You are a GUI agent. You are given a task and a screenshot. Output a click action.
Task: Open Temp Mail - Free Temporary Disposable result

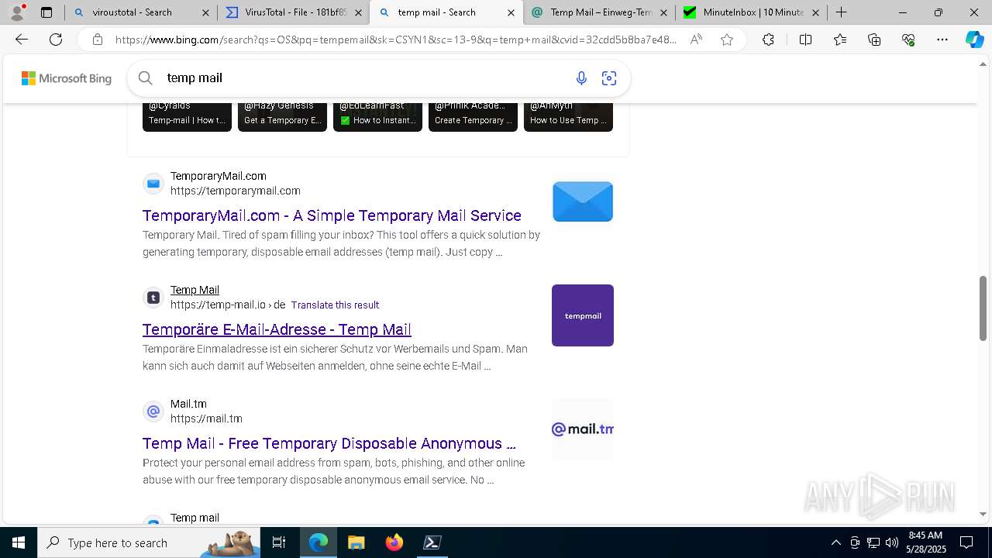pyautogui.click(x=329, y=443)
